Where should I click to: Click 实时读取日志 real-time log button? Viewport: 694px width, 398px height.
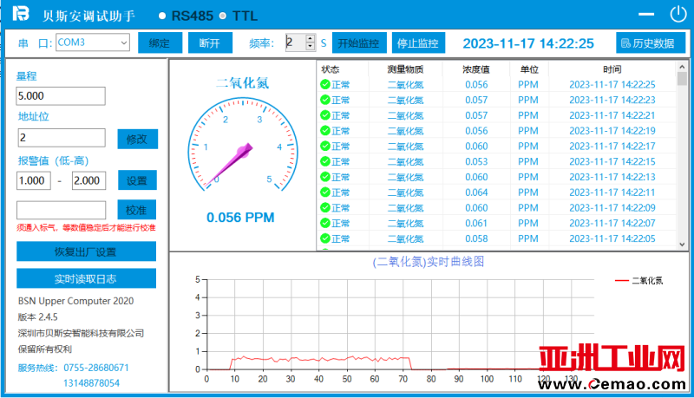(x=86, y=278)
